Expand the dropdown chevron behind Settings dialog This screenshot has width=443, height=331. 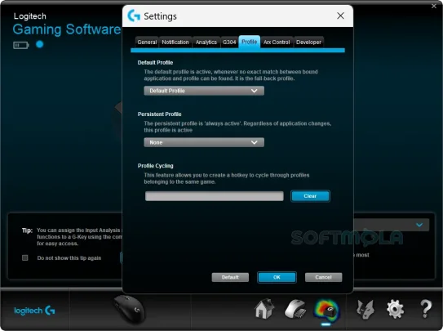[419, 225]
